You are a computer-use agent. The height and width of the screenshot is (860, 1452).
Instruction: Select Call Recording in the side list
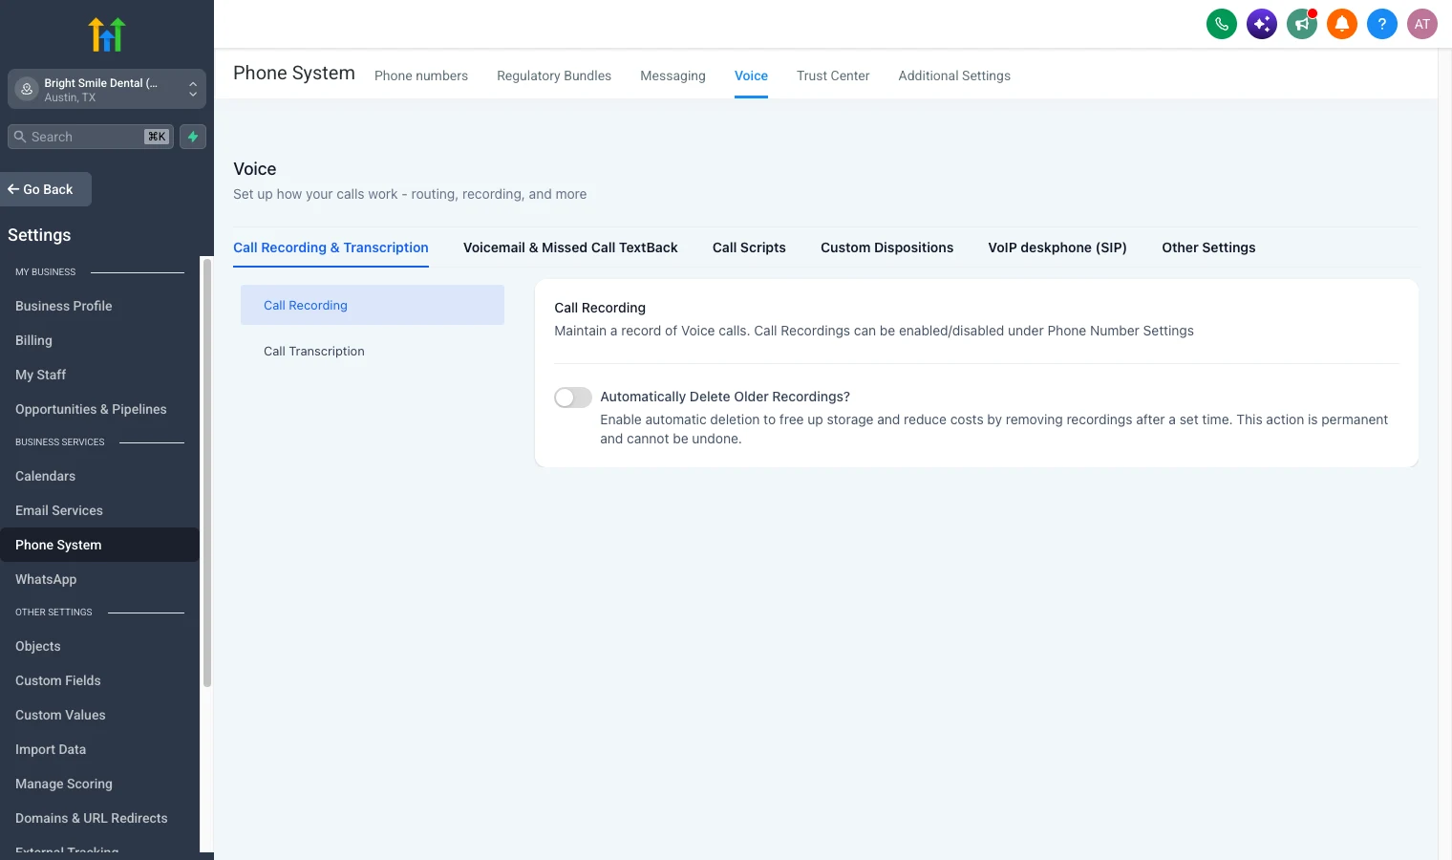click(x=373, y=305)
